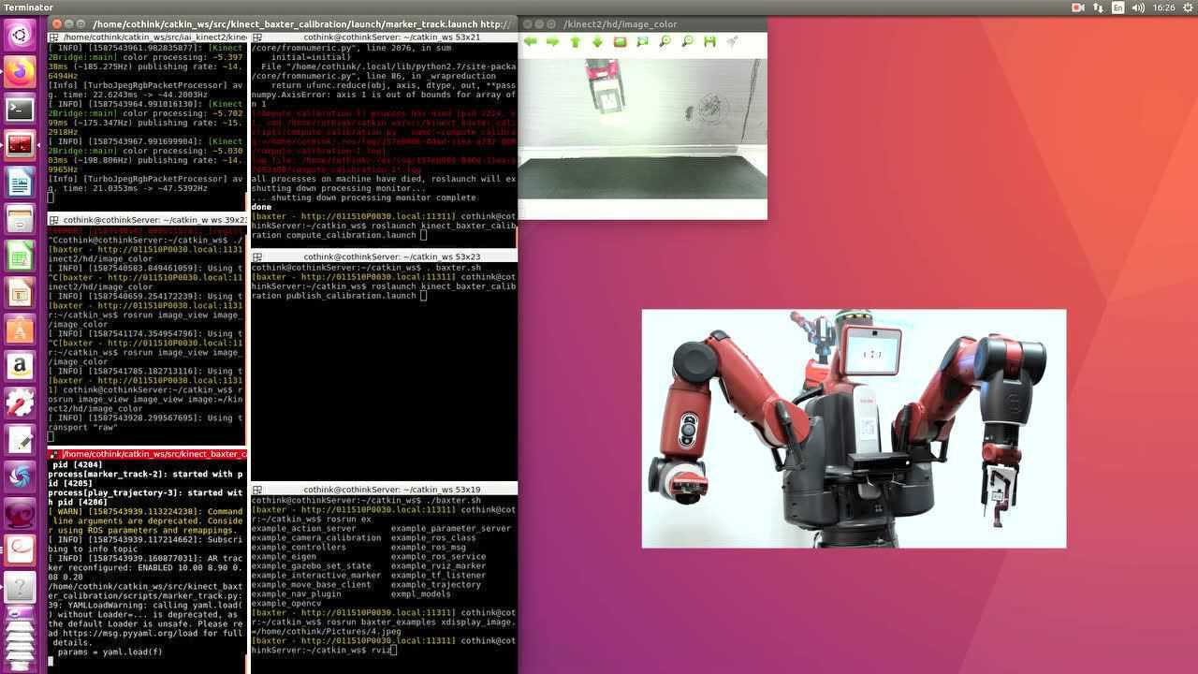Click the zoom-to-fit icon in image viewer toolbar
This screenshot has height=674, width=1198.
tap(642, 42)
